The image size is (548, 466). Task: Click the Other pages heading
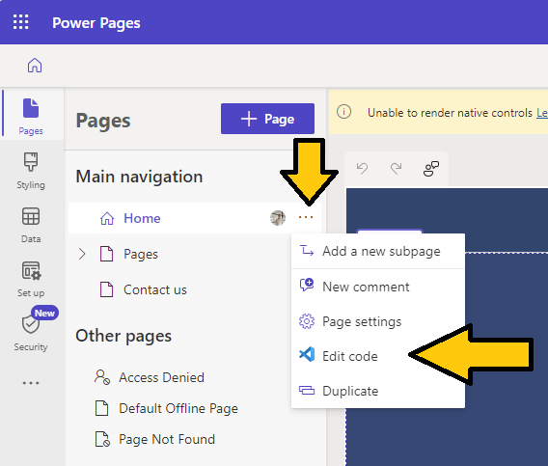(x=123, y=336)
